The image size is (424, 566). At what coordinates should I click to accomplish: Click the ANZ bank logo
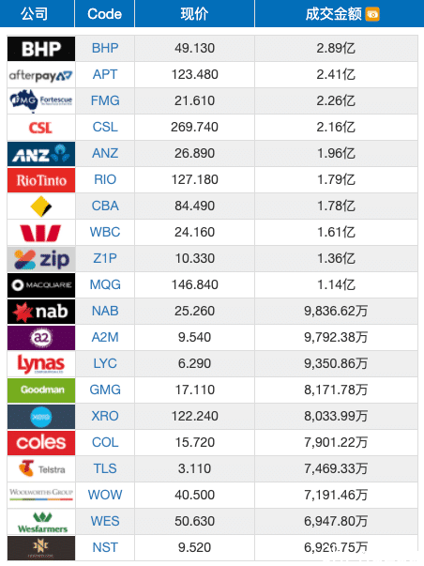pos(41,154)
